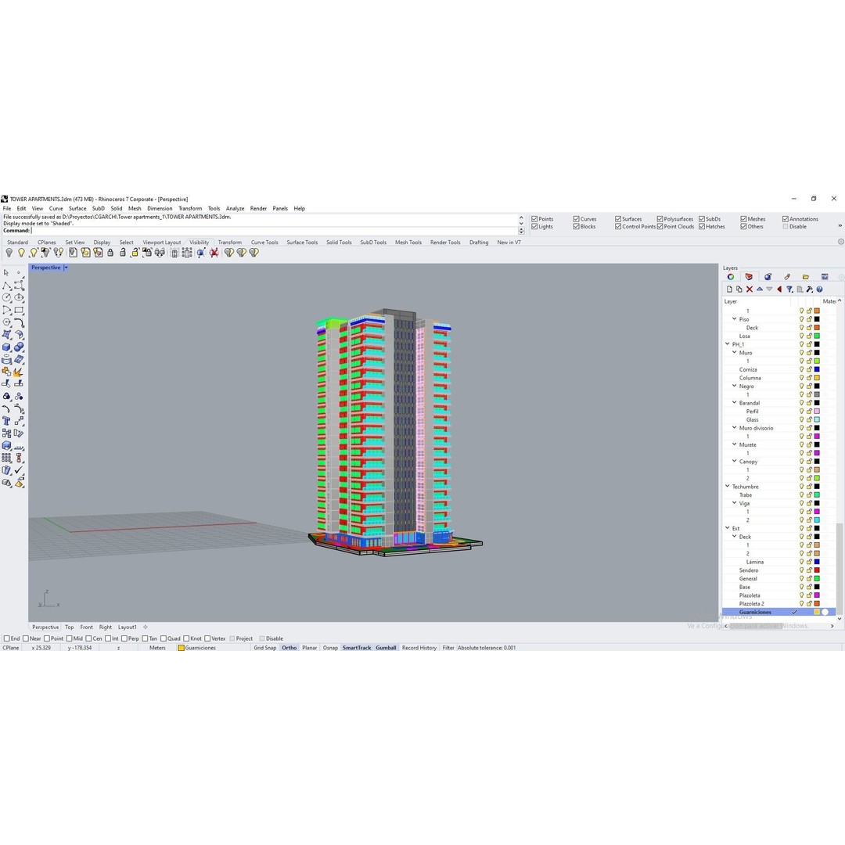The height and width of the screenshot is (845, 845).
Task: Open the Rendering teapot panel tab
Action: pos(768,277)
